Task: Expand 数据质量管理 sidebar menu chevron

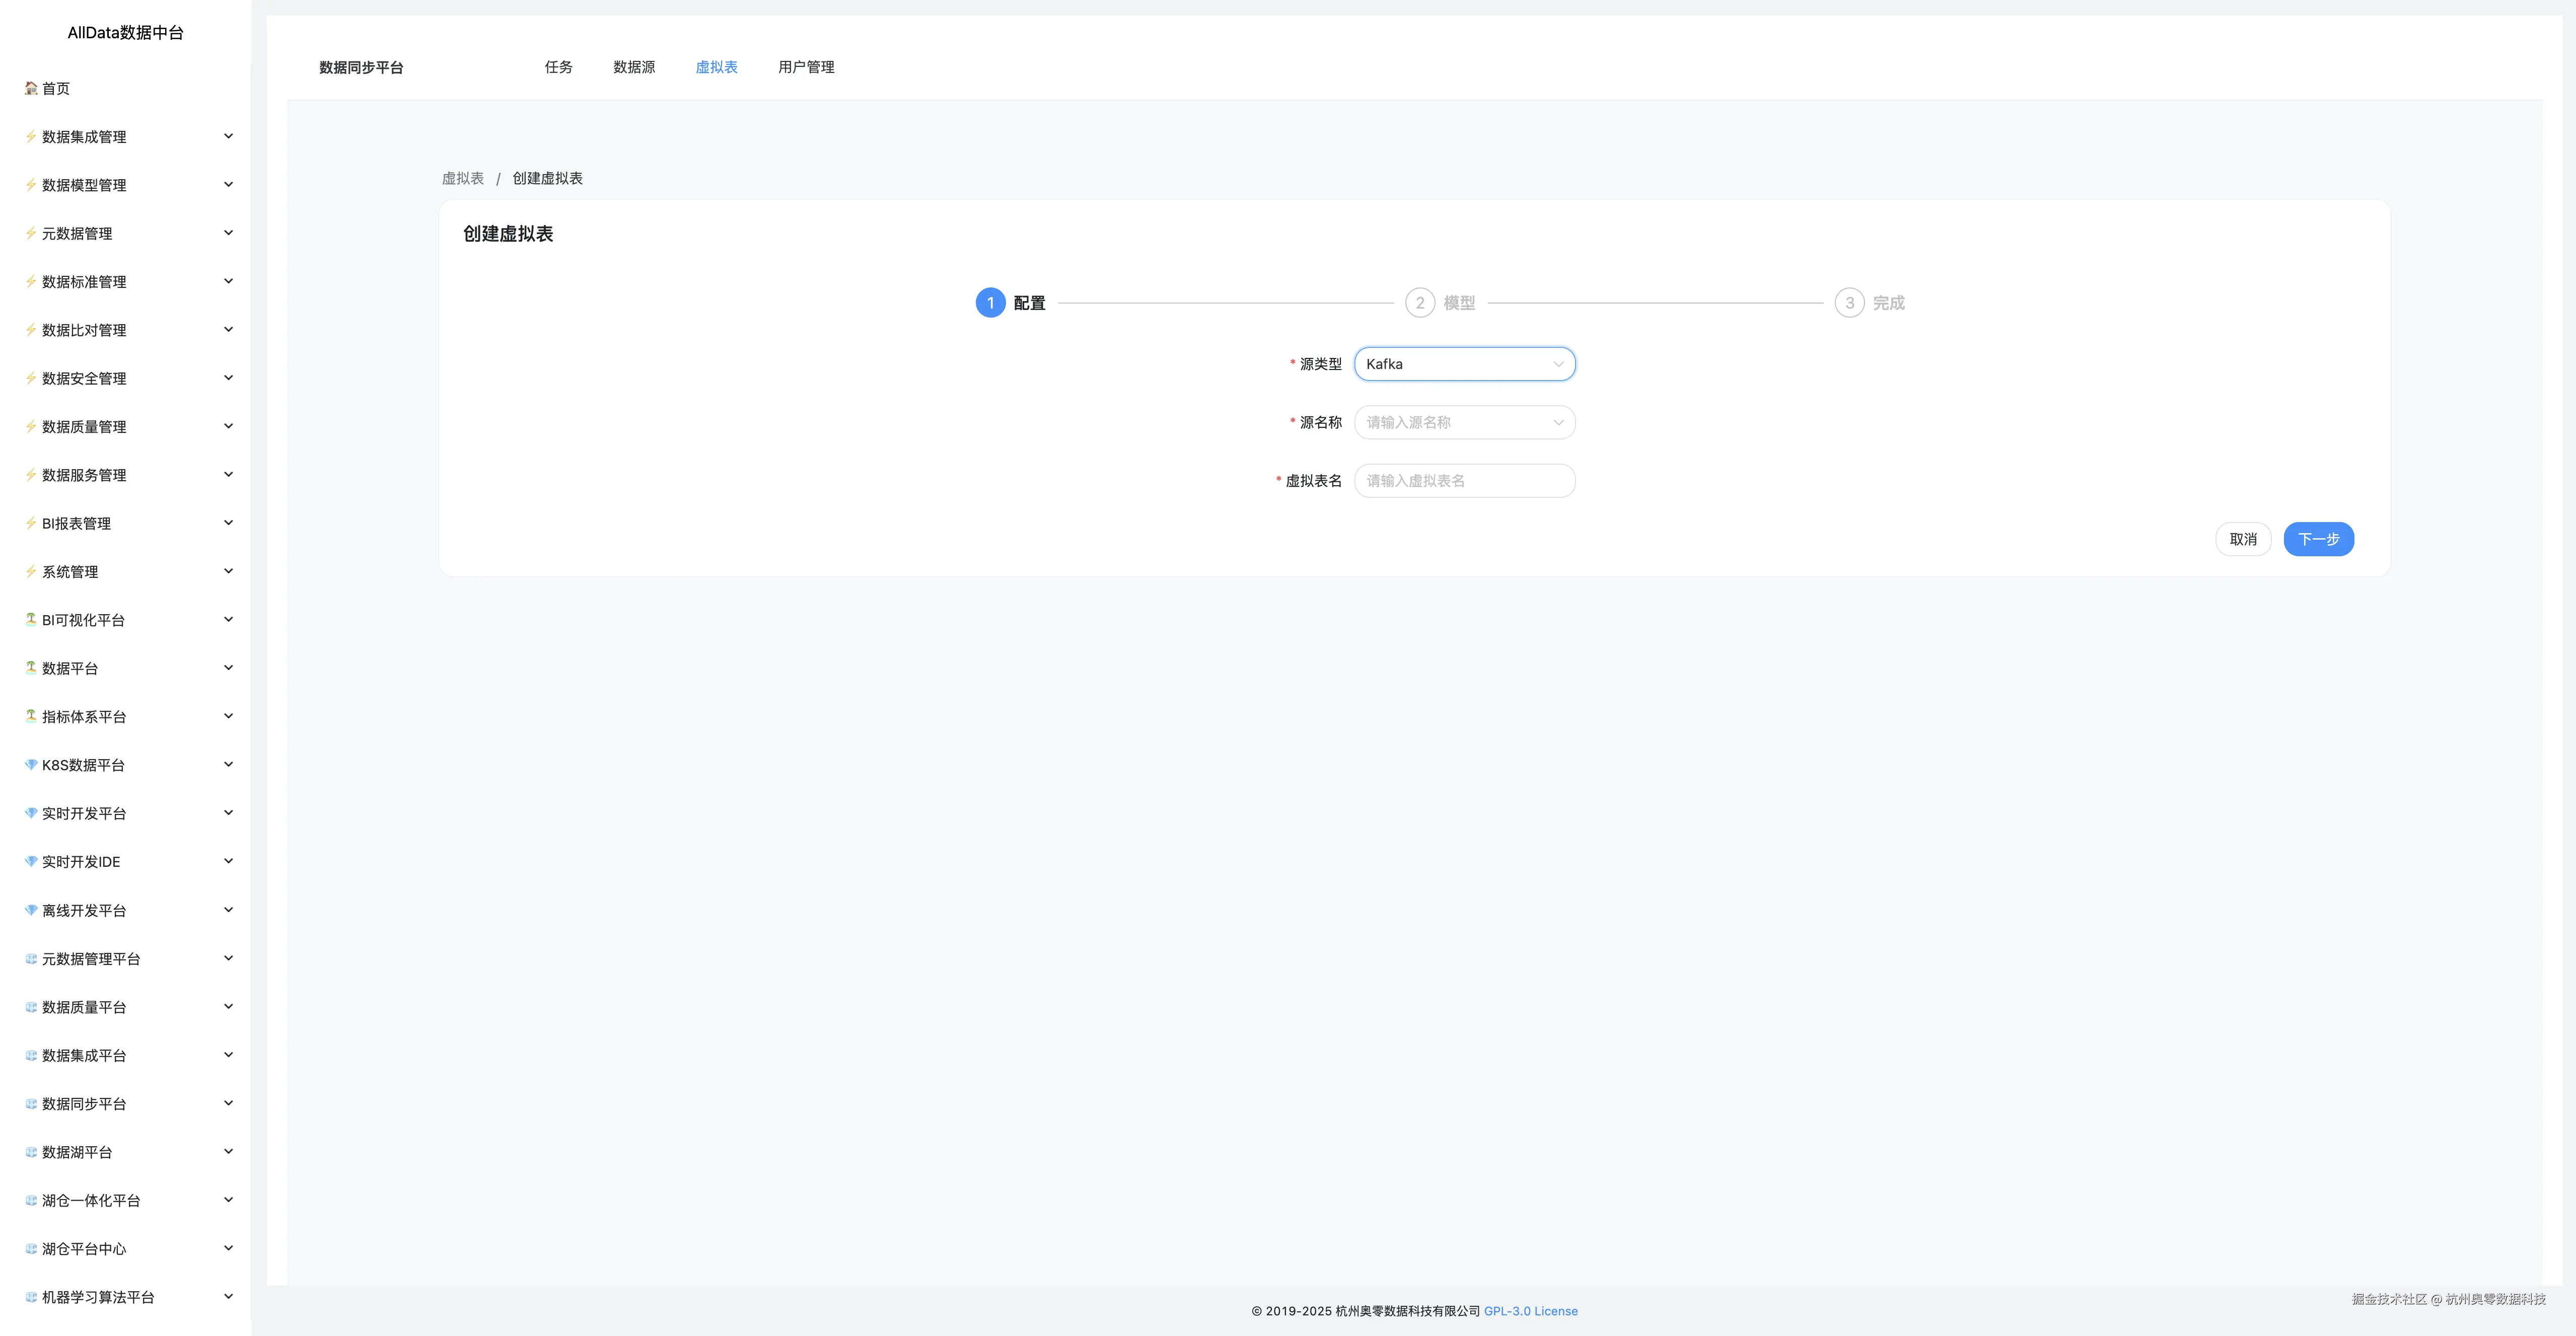Action: click(228, 426)
